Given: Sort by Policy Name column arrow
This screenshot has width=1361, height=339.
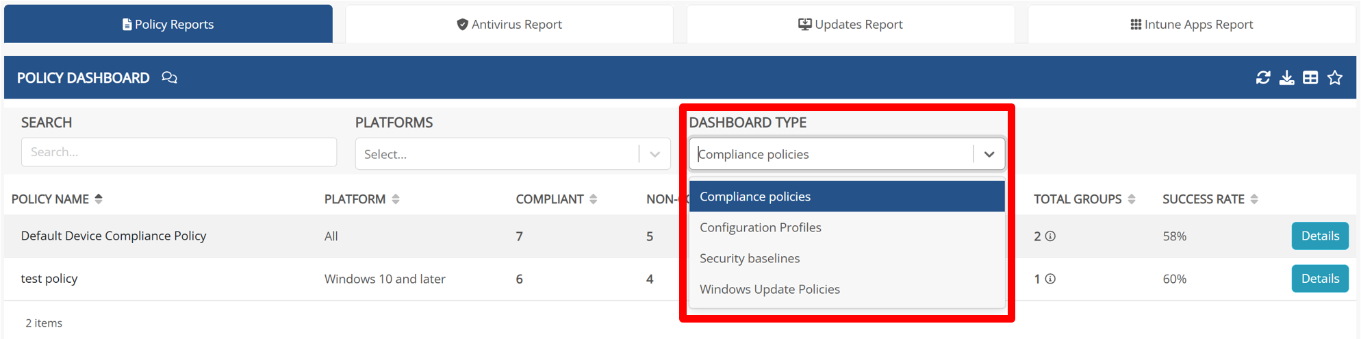Looking at the screenshot, I should pos(99,199).
